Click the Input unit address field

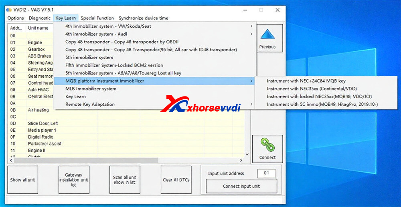tap(267, 173)
